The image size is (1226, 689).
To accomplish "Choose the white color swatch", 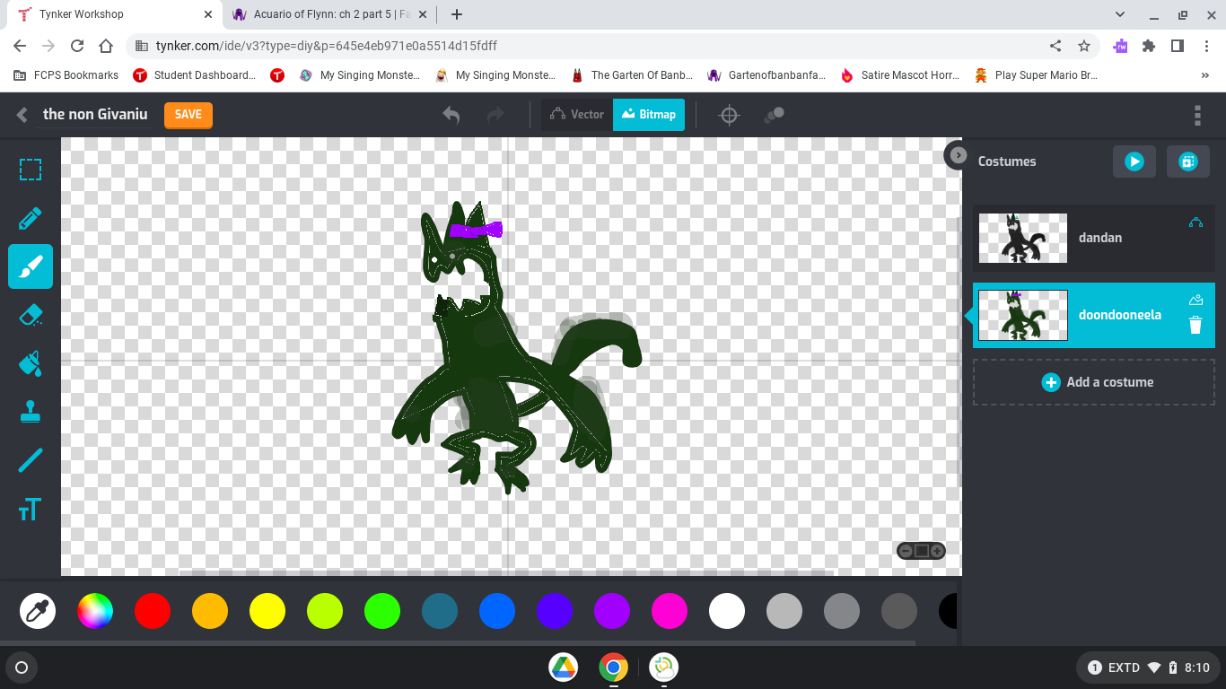I will point(727,611).
